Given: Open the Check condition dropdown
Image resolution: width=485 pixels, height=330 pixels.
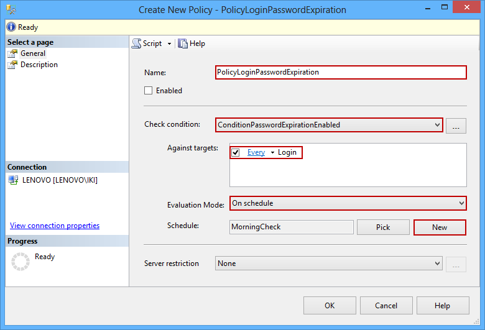Looking at the screenshot, I should 438,125.
